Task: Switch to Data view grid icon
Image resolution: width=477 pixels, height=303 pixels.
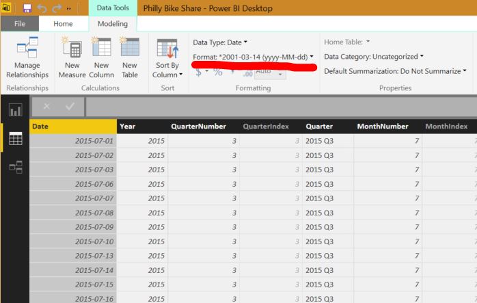Action: pos(16,138)
